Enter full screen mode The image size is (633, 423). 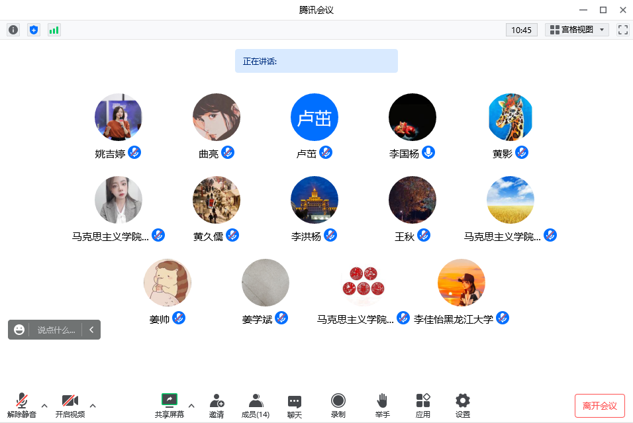click(x=622, y=30)
